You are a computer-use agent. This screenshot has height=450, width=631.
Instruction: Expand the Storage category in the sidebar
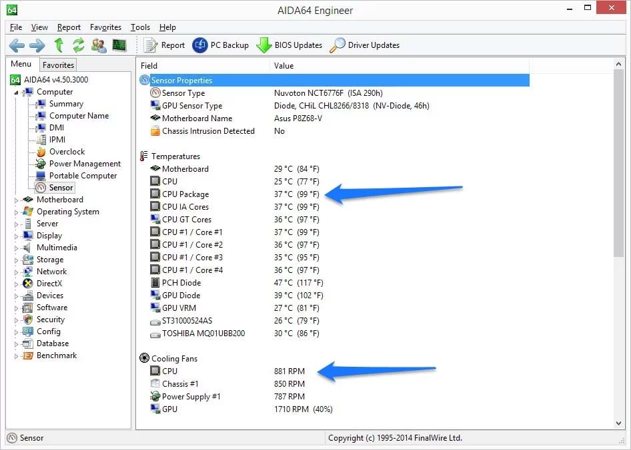click(15, 259)
